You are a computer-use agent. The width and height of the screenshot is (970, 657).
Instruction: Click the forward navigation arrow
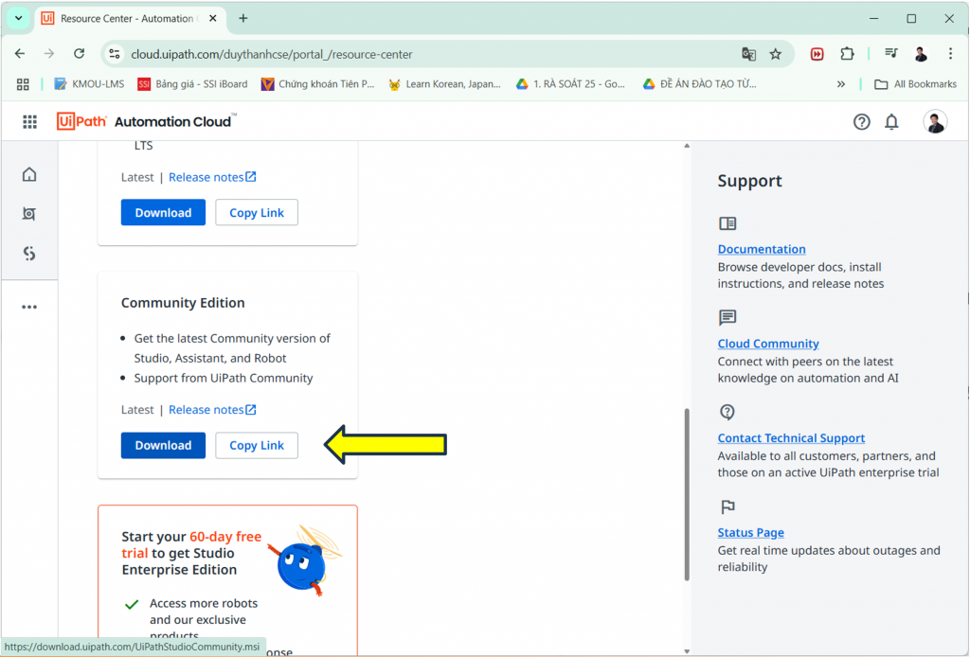coord(49,54)
